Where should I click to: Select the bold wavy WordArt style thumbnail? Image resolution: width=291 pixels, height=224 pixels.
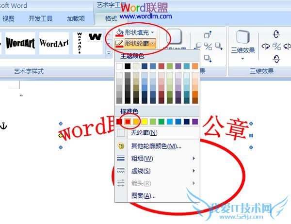pyautogui.click(x=20, y=43)
